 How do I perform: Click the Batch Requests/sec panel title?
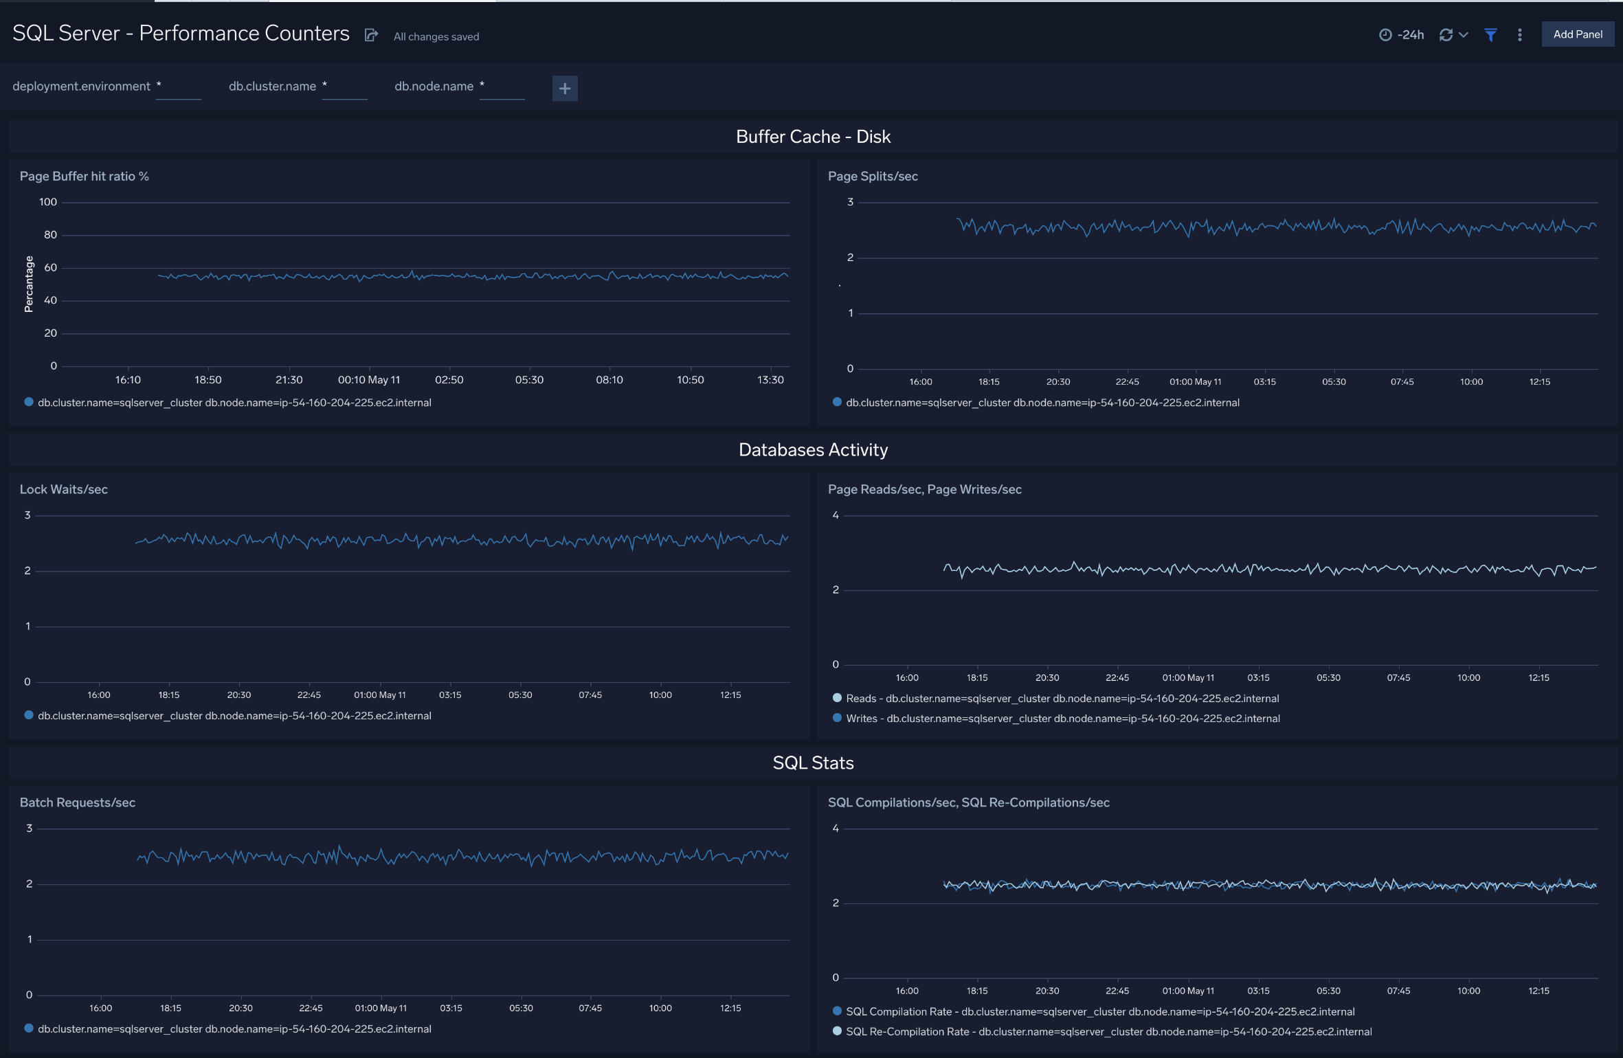77,802
